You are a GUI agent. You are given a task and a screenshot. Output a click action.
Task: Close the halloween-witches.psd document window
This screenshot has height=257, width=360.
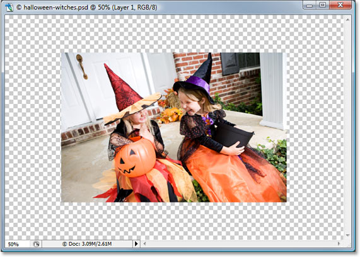pos(340,5)
